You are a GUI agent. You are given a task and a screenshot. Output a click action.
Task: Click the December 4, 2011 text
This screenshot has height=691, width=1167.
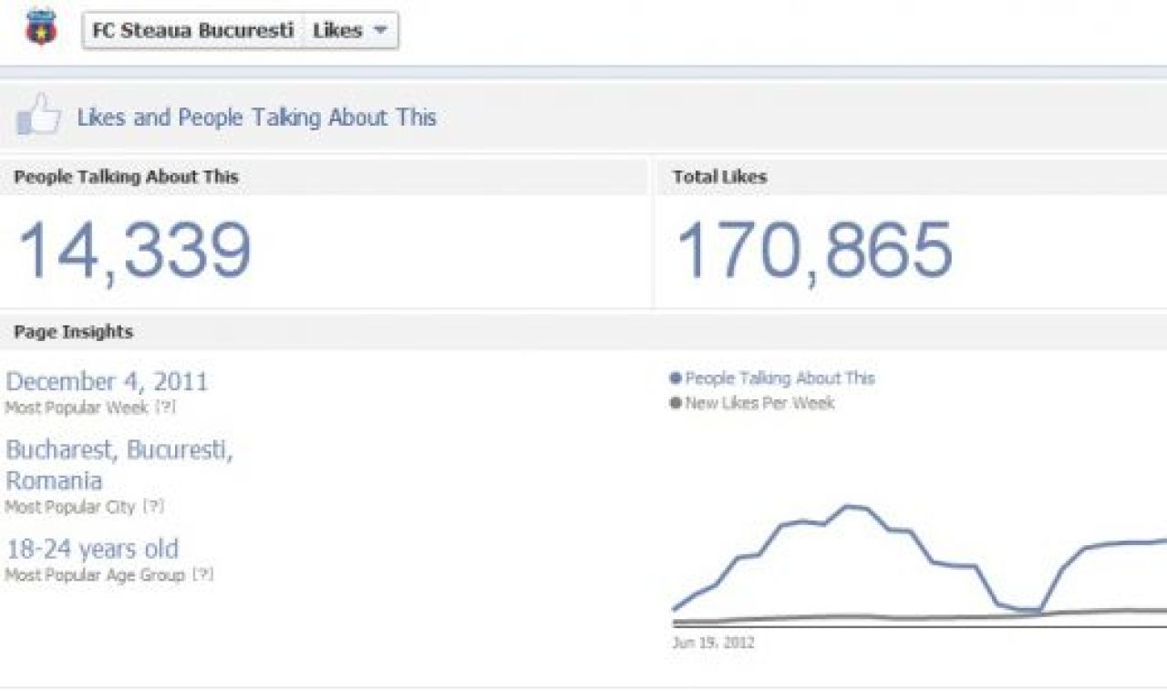[107, 381]
